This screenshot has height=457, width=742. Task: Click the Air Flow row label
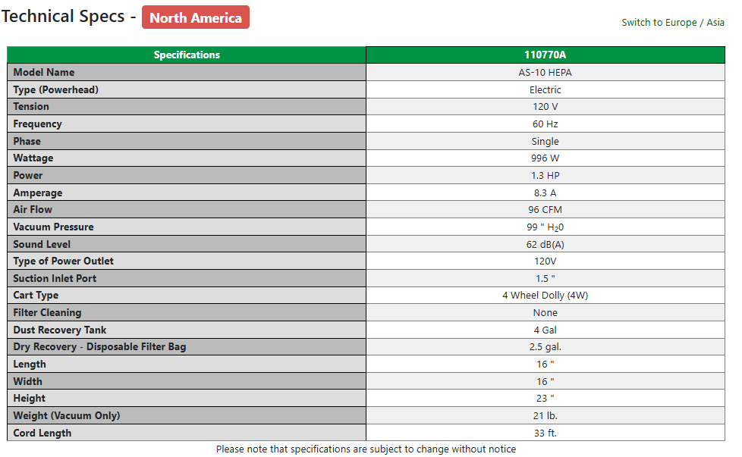pyautogui.click(x=33, y=209)
